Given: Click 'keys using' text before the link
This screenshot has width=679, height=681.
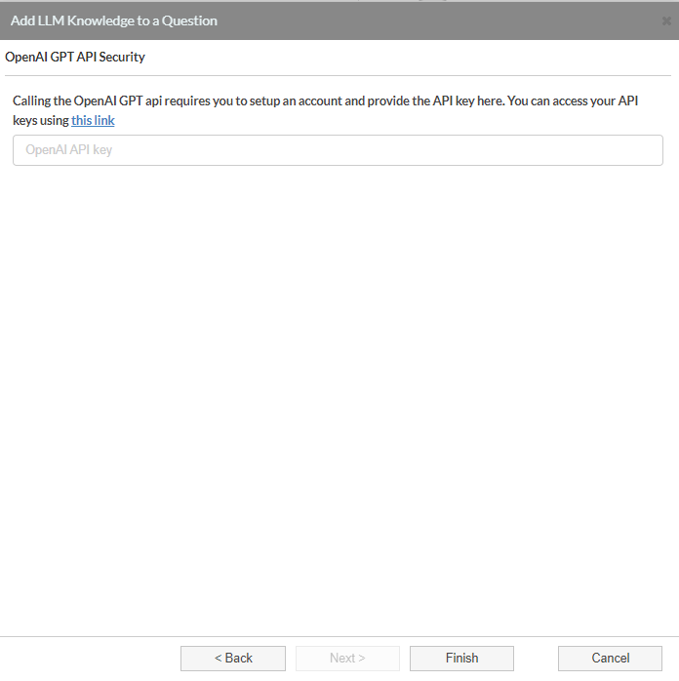Looking at the screenshot, I should (41, 120).
